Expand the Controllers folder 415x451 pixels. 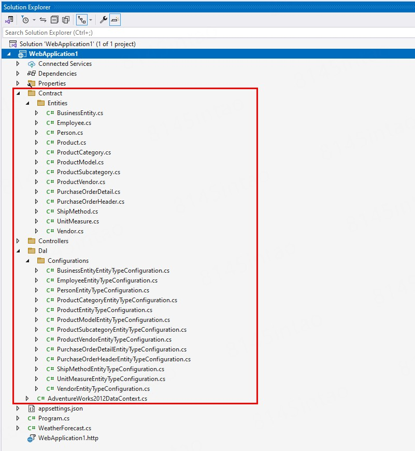(x=18, y=241)
